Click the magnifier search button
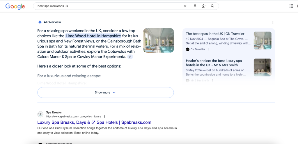Image resolution: width=298 pixels, height=144 pixels. tap(212, 6)
